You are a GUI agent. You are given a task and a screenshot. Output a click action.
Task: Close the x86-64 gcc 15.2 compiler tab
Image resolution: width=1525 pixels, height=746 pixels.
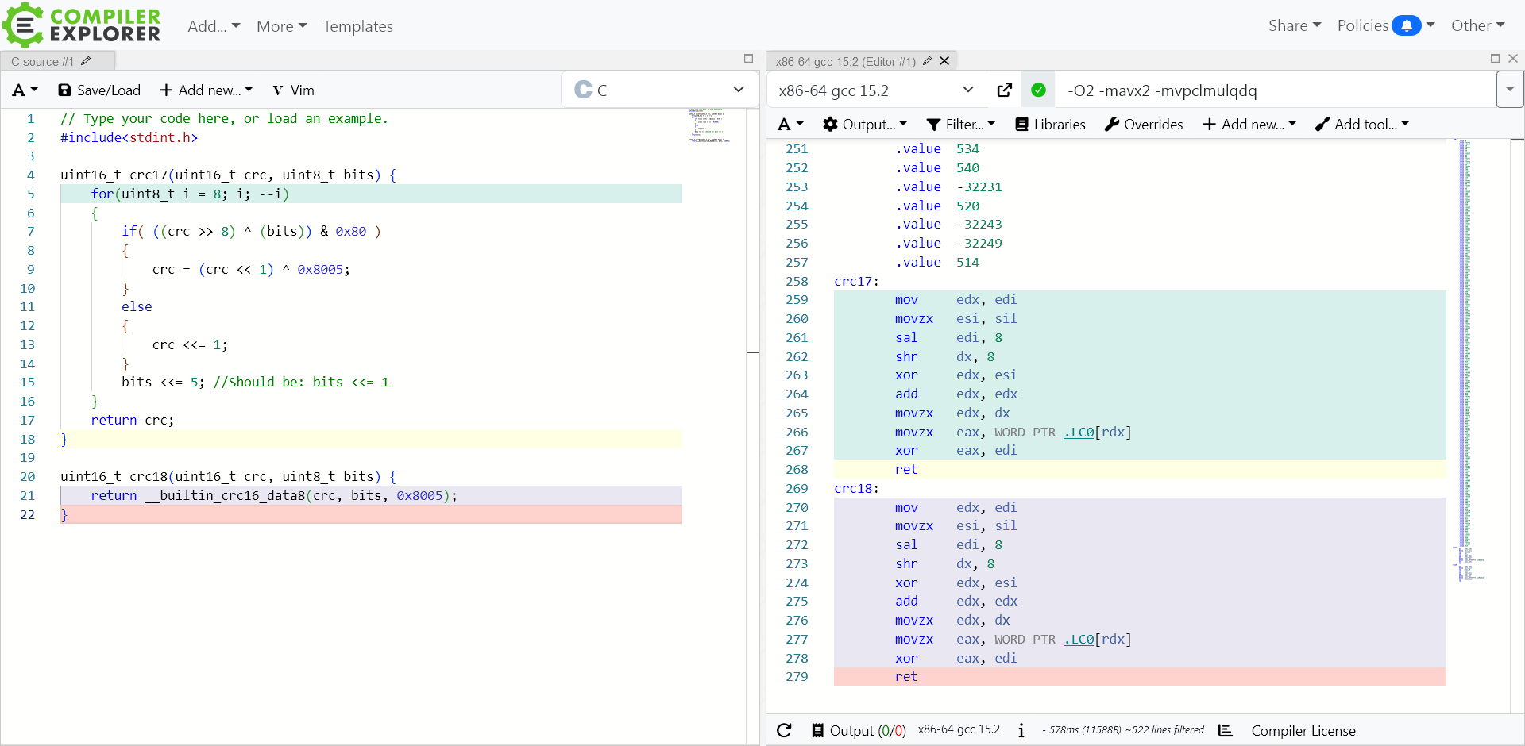(944, 61)
